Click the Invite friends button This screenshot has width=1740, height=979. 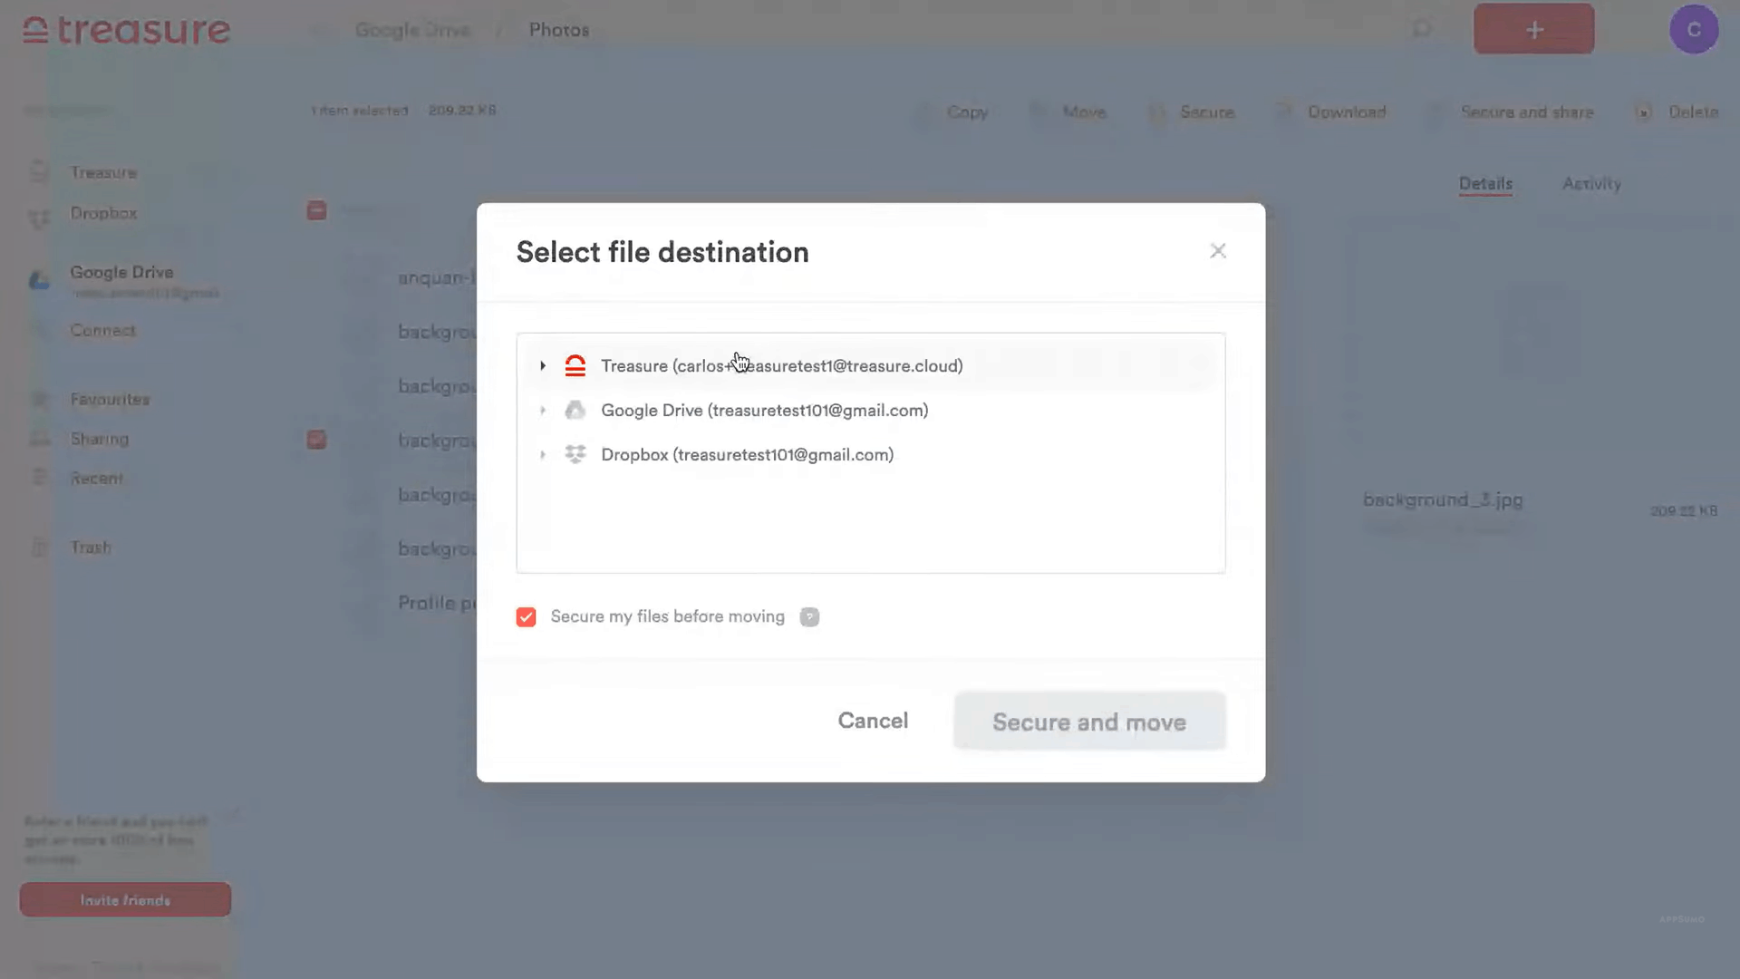[125, 900]
